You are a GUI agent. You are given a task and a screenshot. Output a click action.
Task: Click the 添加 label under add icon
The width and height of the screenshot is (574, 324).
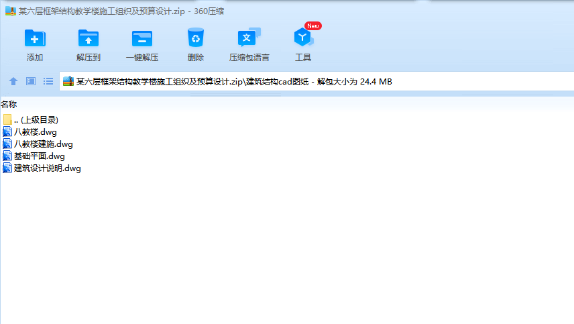click(x=35, y=58)
